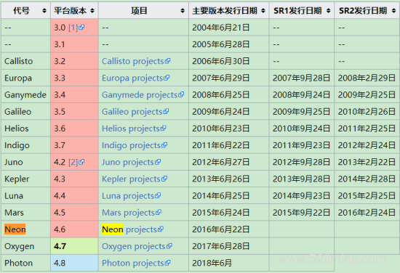Open Ganymede projects link
400x273 pixels.
click(143, 94)
